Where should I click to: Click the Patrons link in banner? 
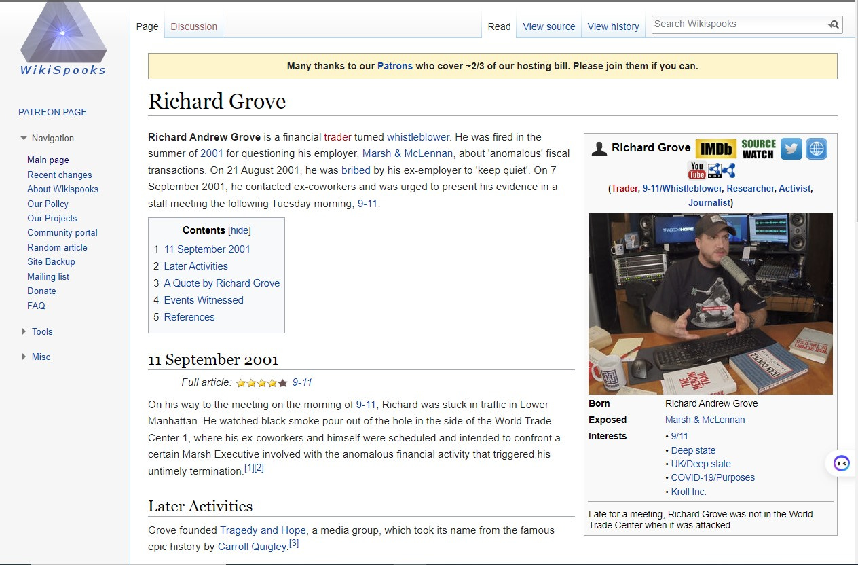pos(395,66)
